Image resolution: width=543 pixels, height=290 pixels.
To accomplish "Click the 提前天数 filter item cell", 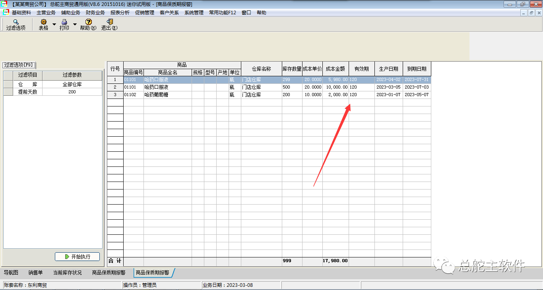I will (x=27, y=92).
